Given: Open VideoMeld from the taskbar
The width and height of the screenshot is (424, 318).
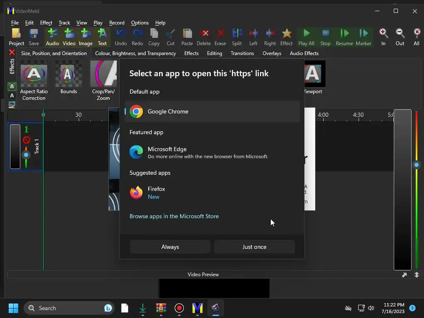Looking at the screenshot, I should (198, 308).
